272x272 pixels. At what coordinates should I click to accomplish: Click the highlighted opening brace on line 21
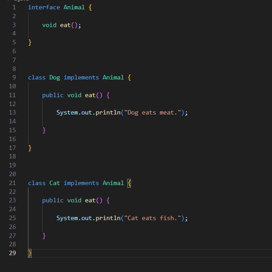(x=129, y=183)
